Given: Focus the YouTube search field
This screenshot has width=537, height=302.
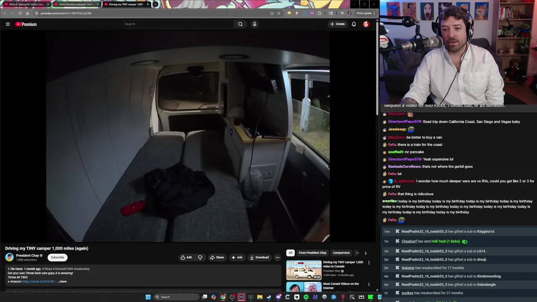Looking at the screenshot, I should click(178, 24).
